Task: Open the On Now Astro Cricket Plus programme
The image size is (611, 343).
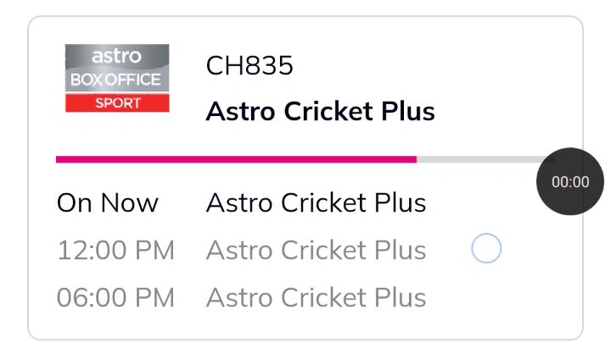Action: coord(316,203)
